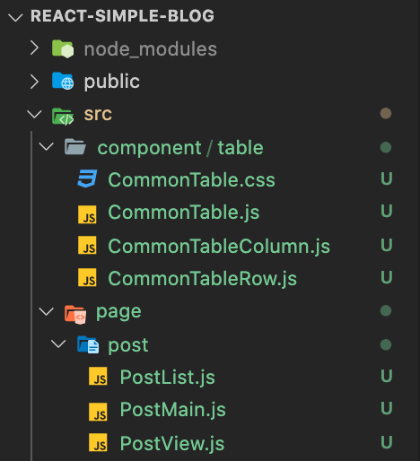420x461 pixels.
Task: Click the blue post folder icon
Action: (88, 344)
